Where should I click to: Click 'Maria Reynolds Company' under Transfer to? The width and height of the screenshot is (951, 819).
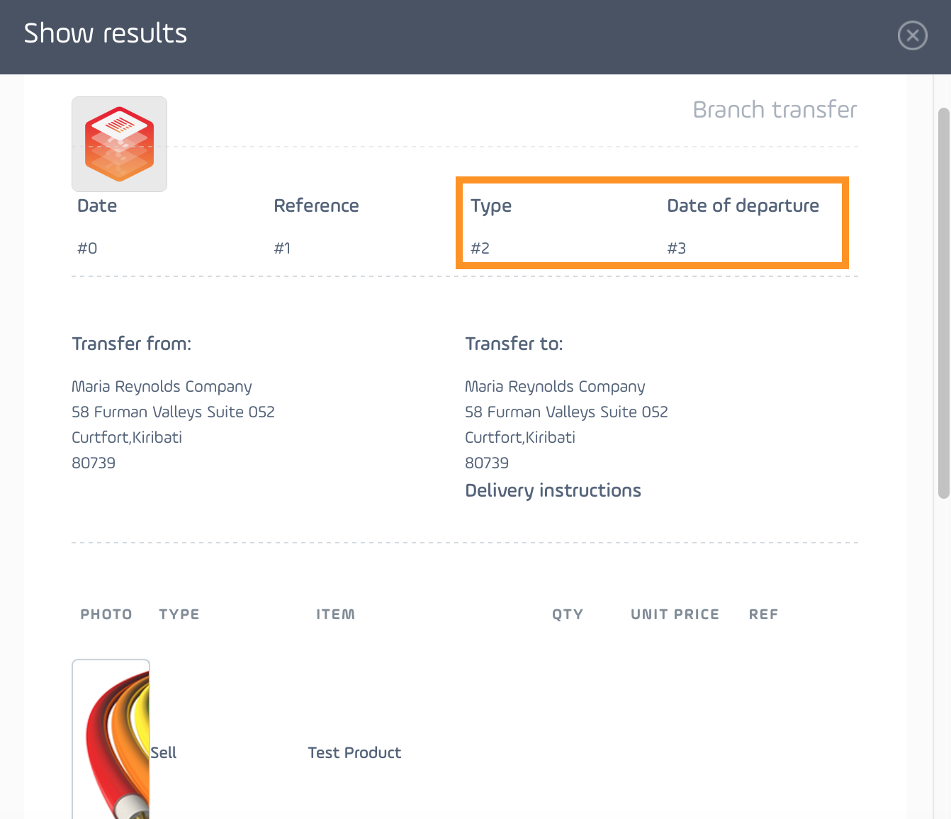click(x=555, y=387)
